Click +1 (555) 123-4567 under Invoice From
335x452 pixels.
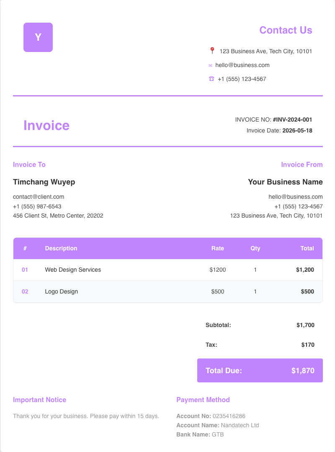point(299,206)
